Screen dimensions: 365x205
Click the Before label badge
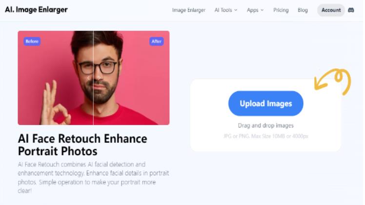point(32,41)
